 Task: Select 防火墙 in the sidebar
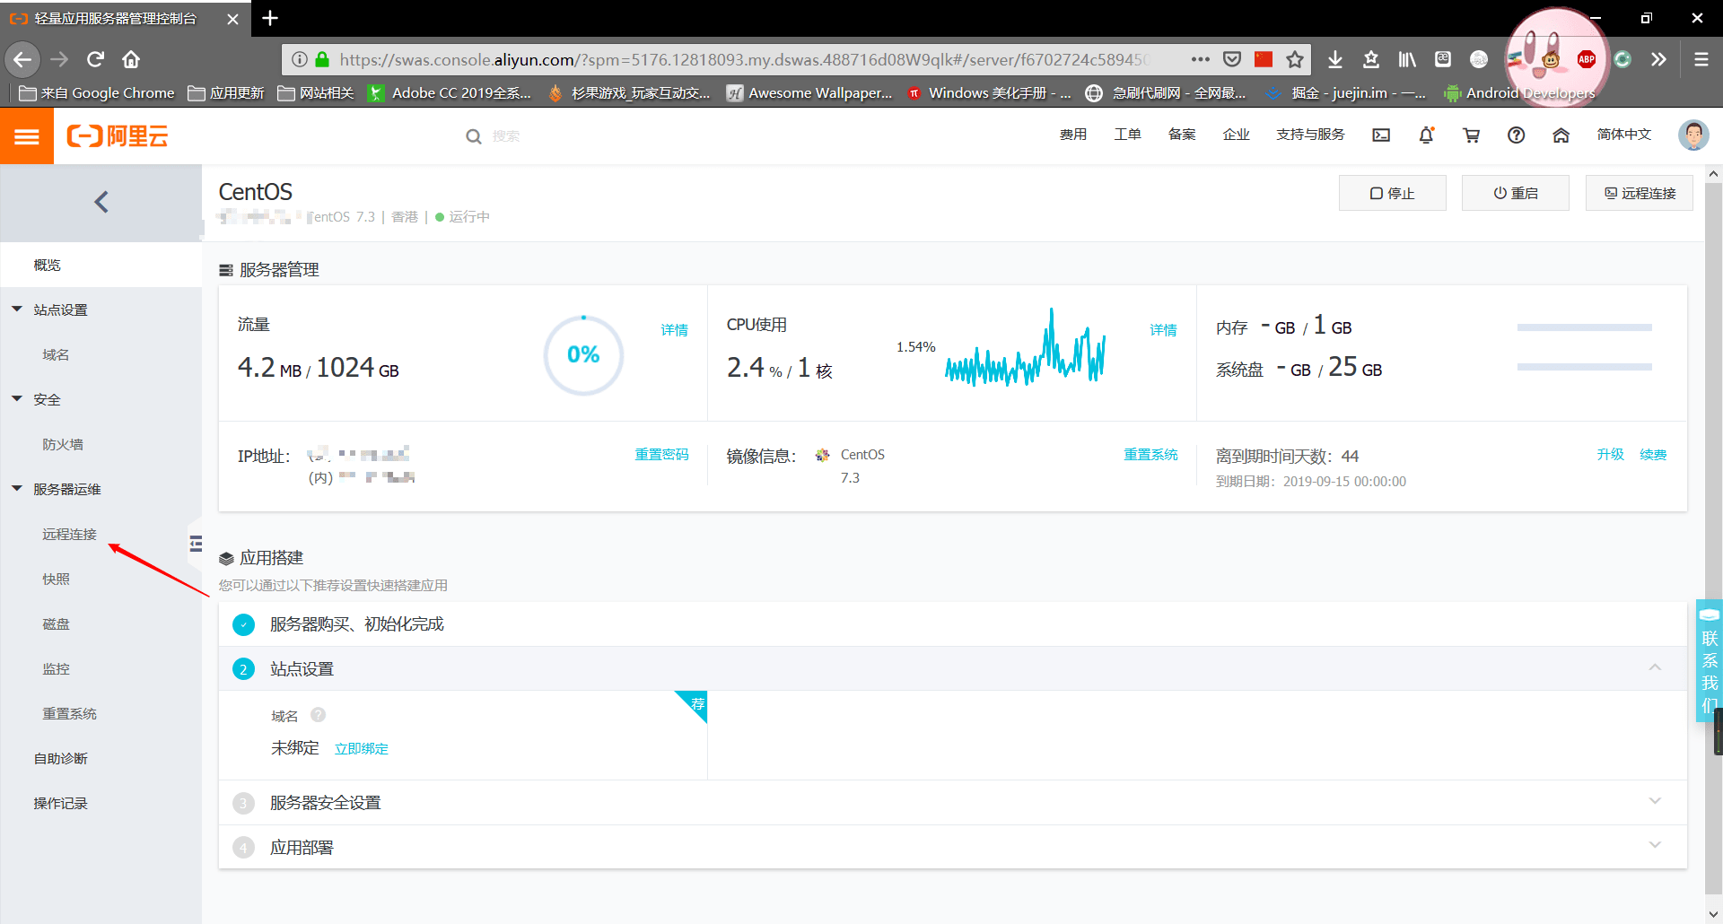(63, 445)
